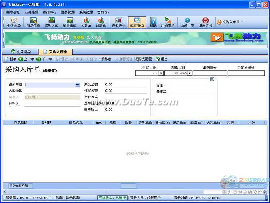
Task: Click the 网络状态：已连接 status indicator
Action: 112,198
